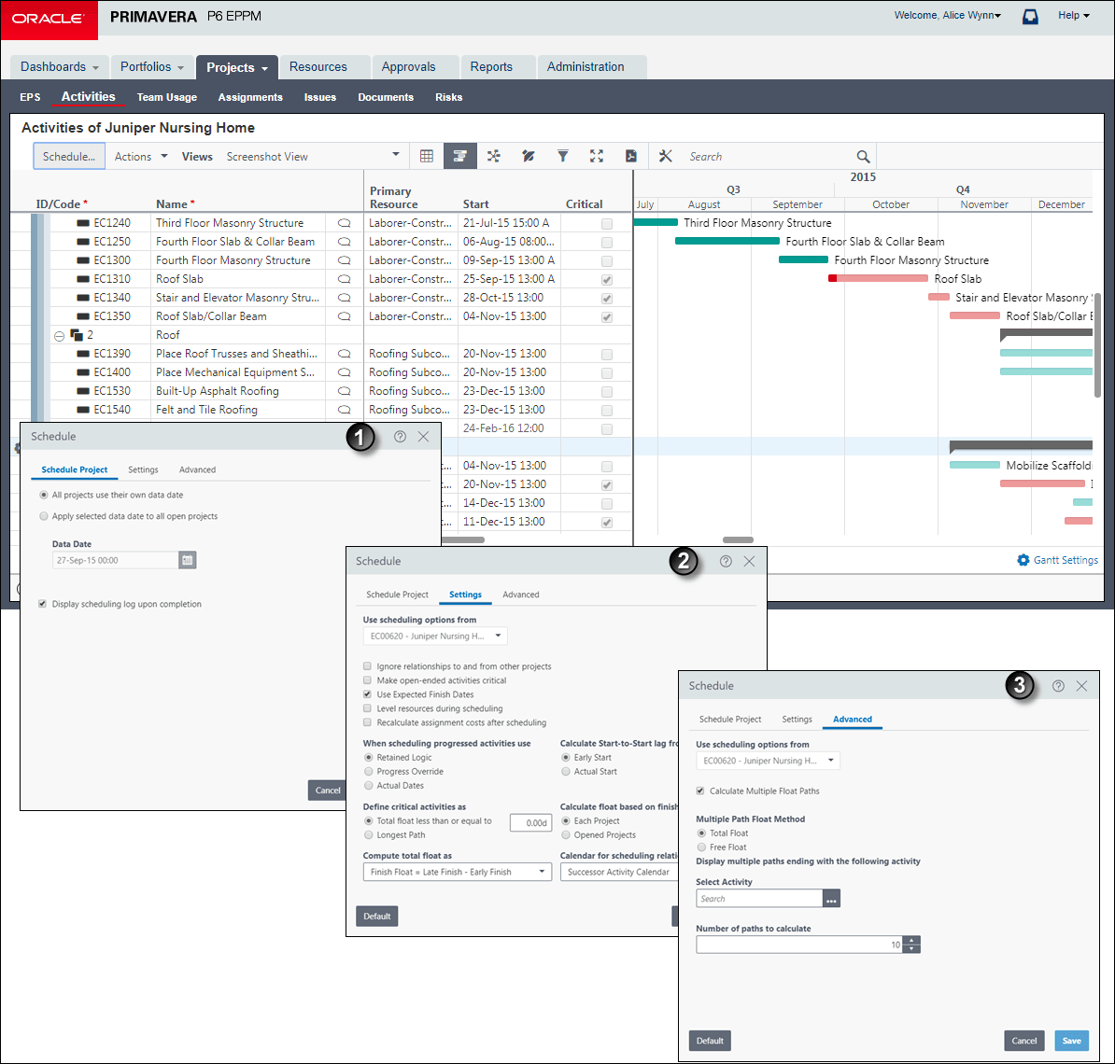Click the search magnifier icon
The width and height of the screenshot is (1115, 1064).
click(863, 157)
